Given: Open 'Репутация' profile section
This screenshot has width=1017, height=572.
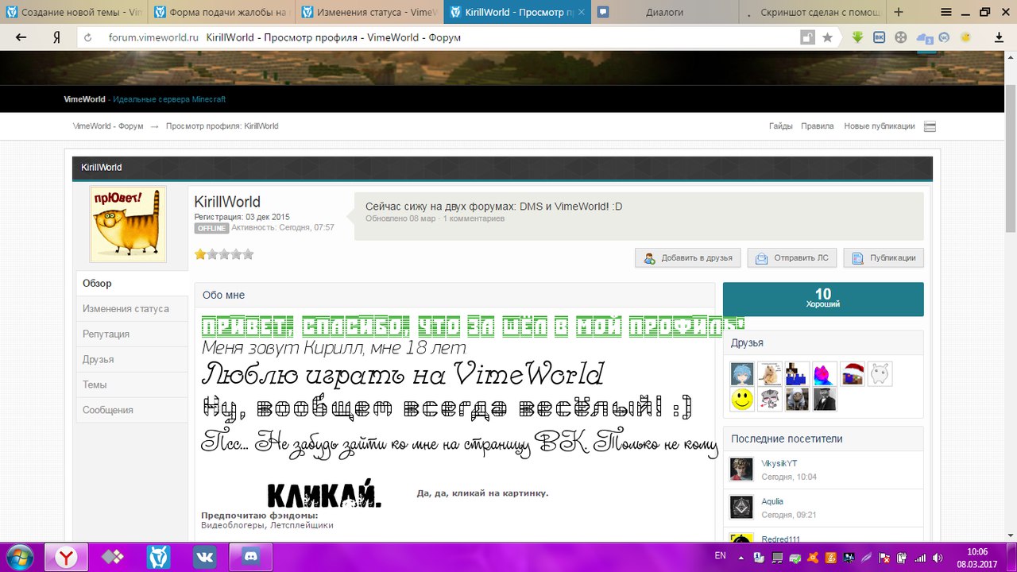Looking at the screenshot, I should 132,334.
